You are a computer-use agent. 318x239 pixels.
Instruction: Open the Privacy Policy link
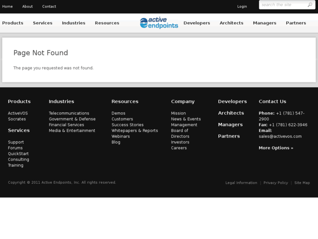[276, 183]
